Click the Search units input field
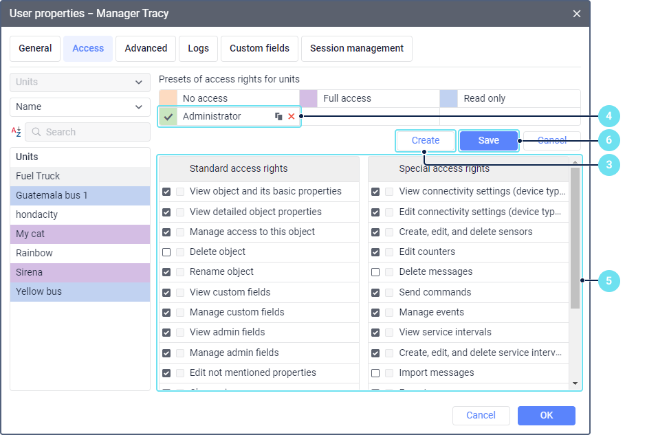The height and width of the screenshot is (435, 647). [x=87, y=132]
